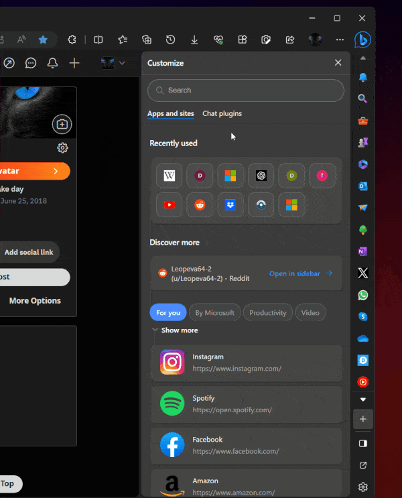Image resolution: width=402 pixels, height=498 pixels.
Task: Click the Back to Top button
Action: coord(11,484)
